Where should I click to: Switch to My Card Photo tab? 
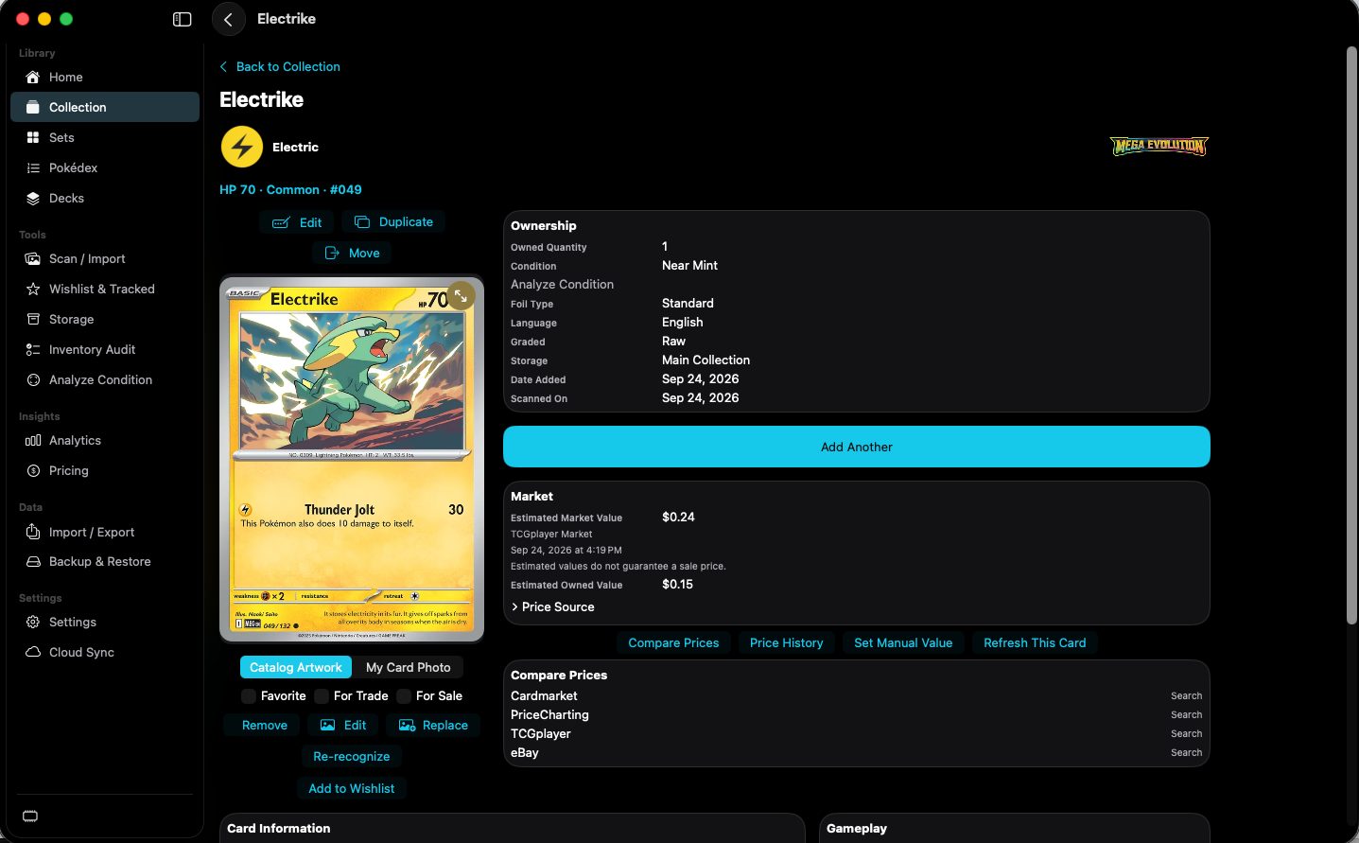[409, 667]
